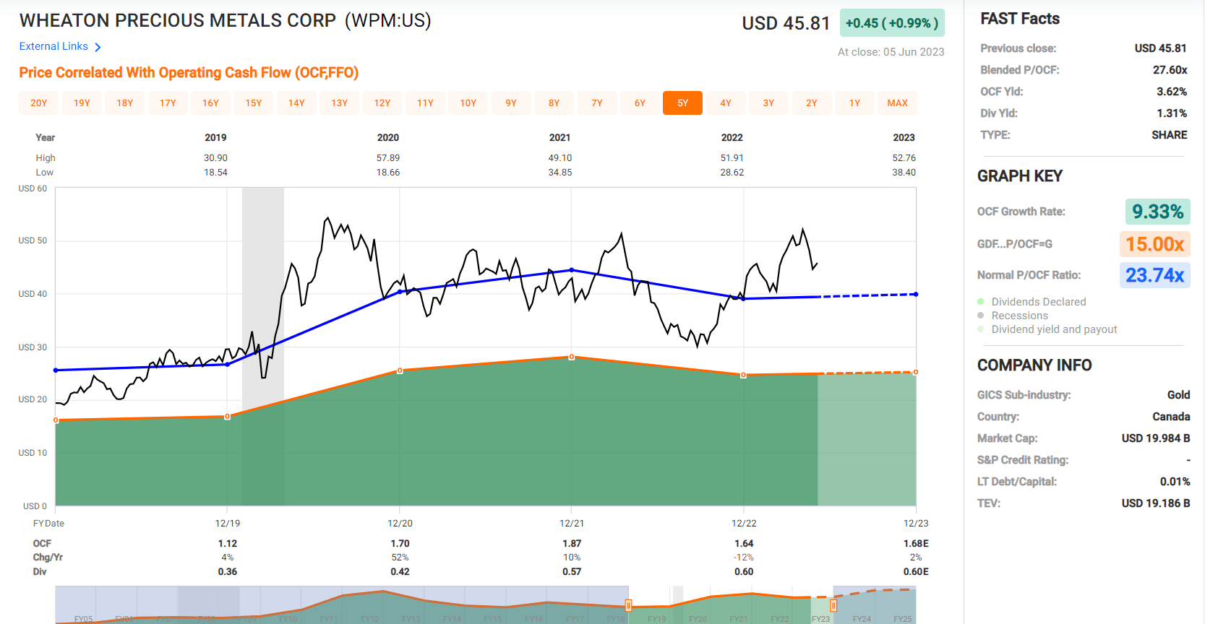Click the OCF Yld value 3.62%

1172,92
